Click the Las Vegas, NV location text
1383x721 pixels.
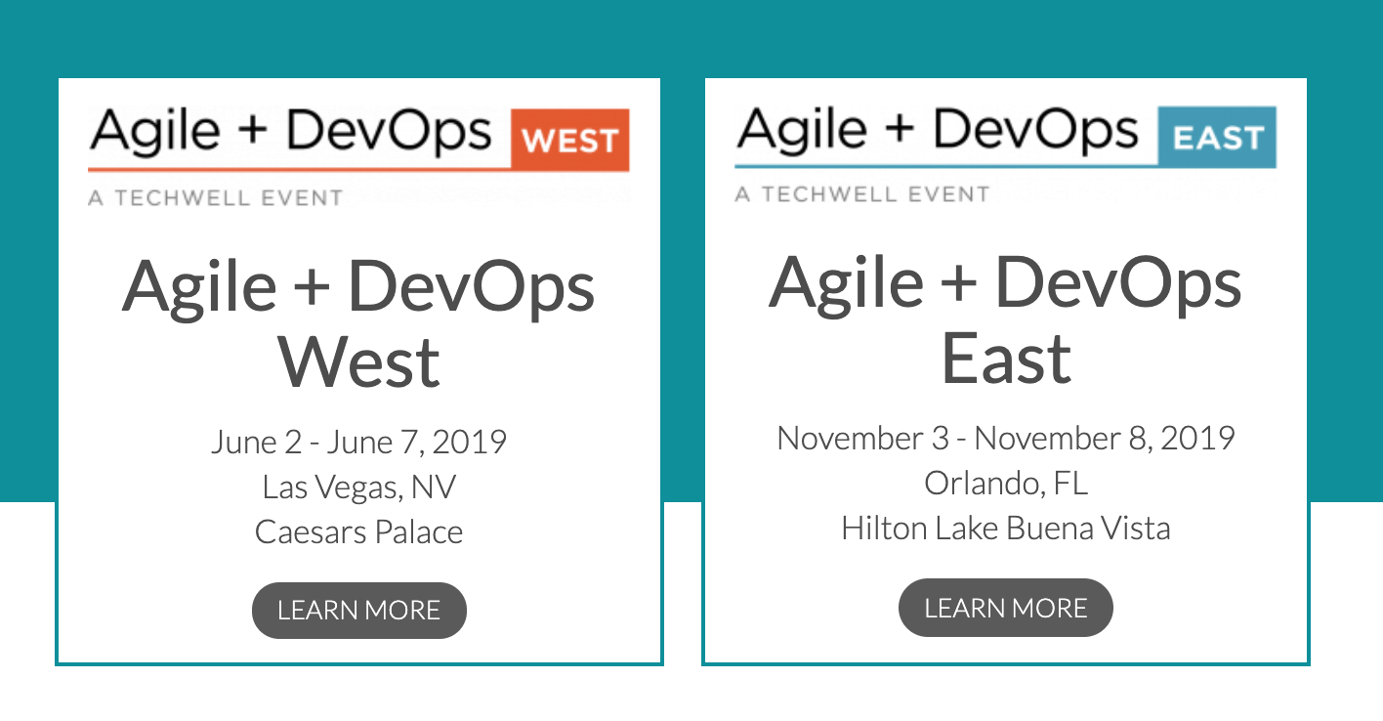pos(359,487)
